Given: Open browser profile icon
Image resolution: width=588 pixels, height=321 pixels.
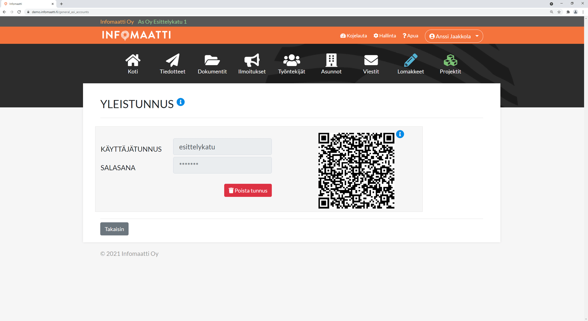Looking at the screenshot, I should (575, 12).
